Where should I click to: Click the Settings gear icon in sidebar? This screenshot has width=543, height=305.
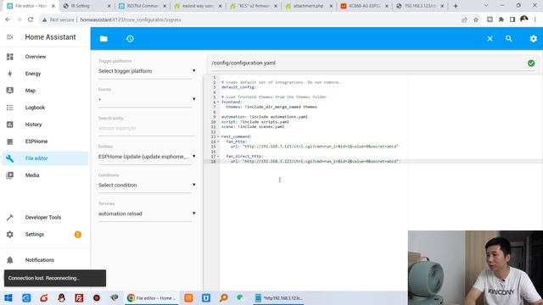[9, 235]
